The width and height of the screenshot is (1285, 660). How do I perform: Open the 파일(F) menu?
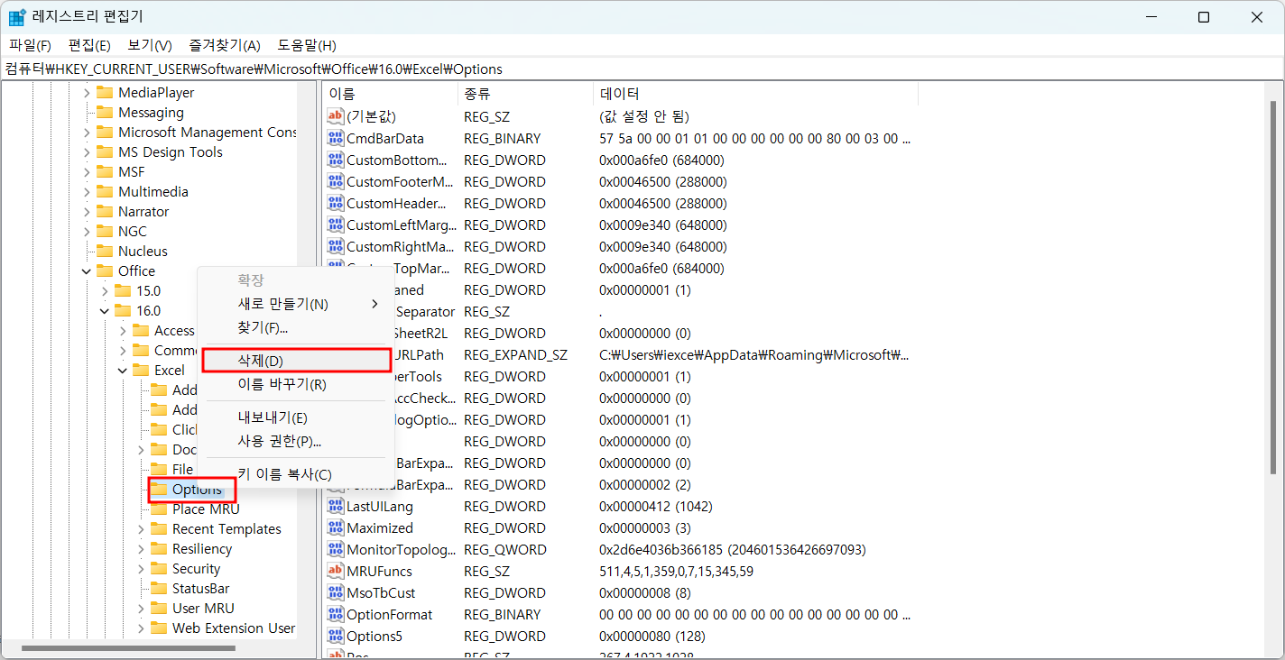tap(30, 45)
